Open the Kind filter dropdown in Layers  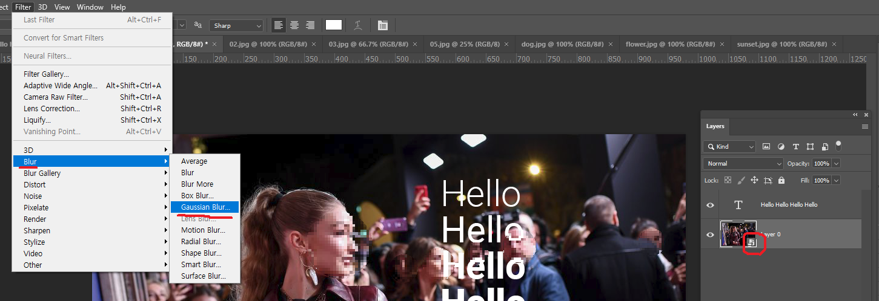pyautogui.click(x=730, y=146)
